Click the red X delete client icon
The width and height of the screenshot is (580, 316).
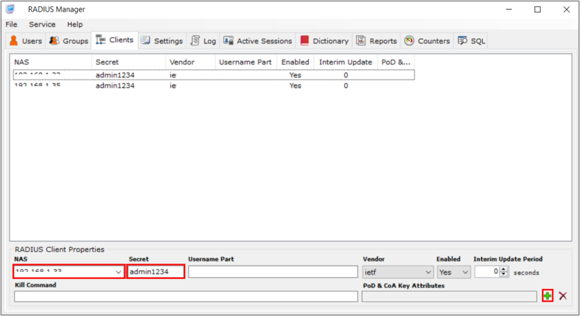(563, 296)
